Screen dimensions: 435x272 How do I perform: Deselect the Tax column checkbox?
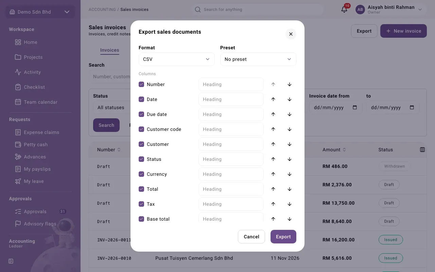[x=141, y=204]
